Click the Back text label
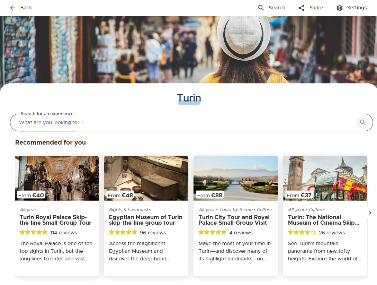 [26, 8]
